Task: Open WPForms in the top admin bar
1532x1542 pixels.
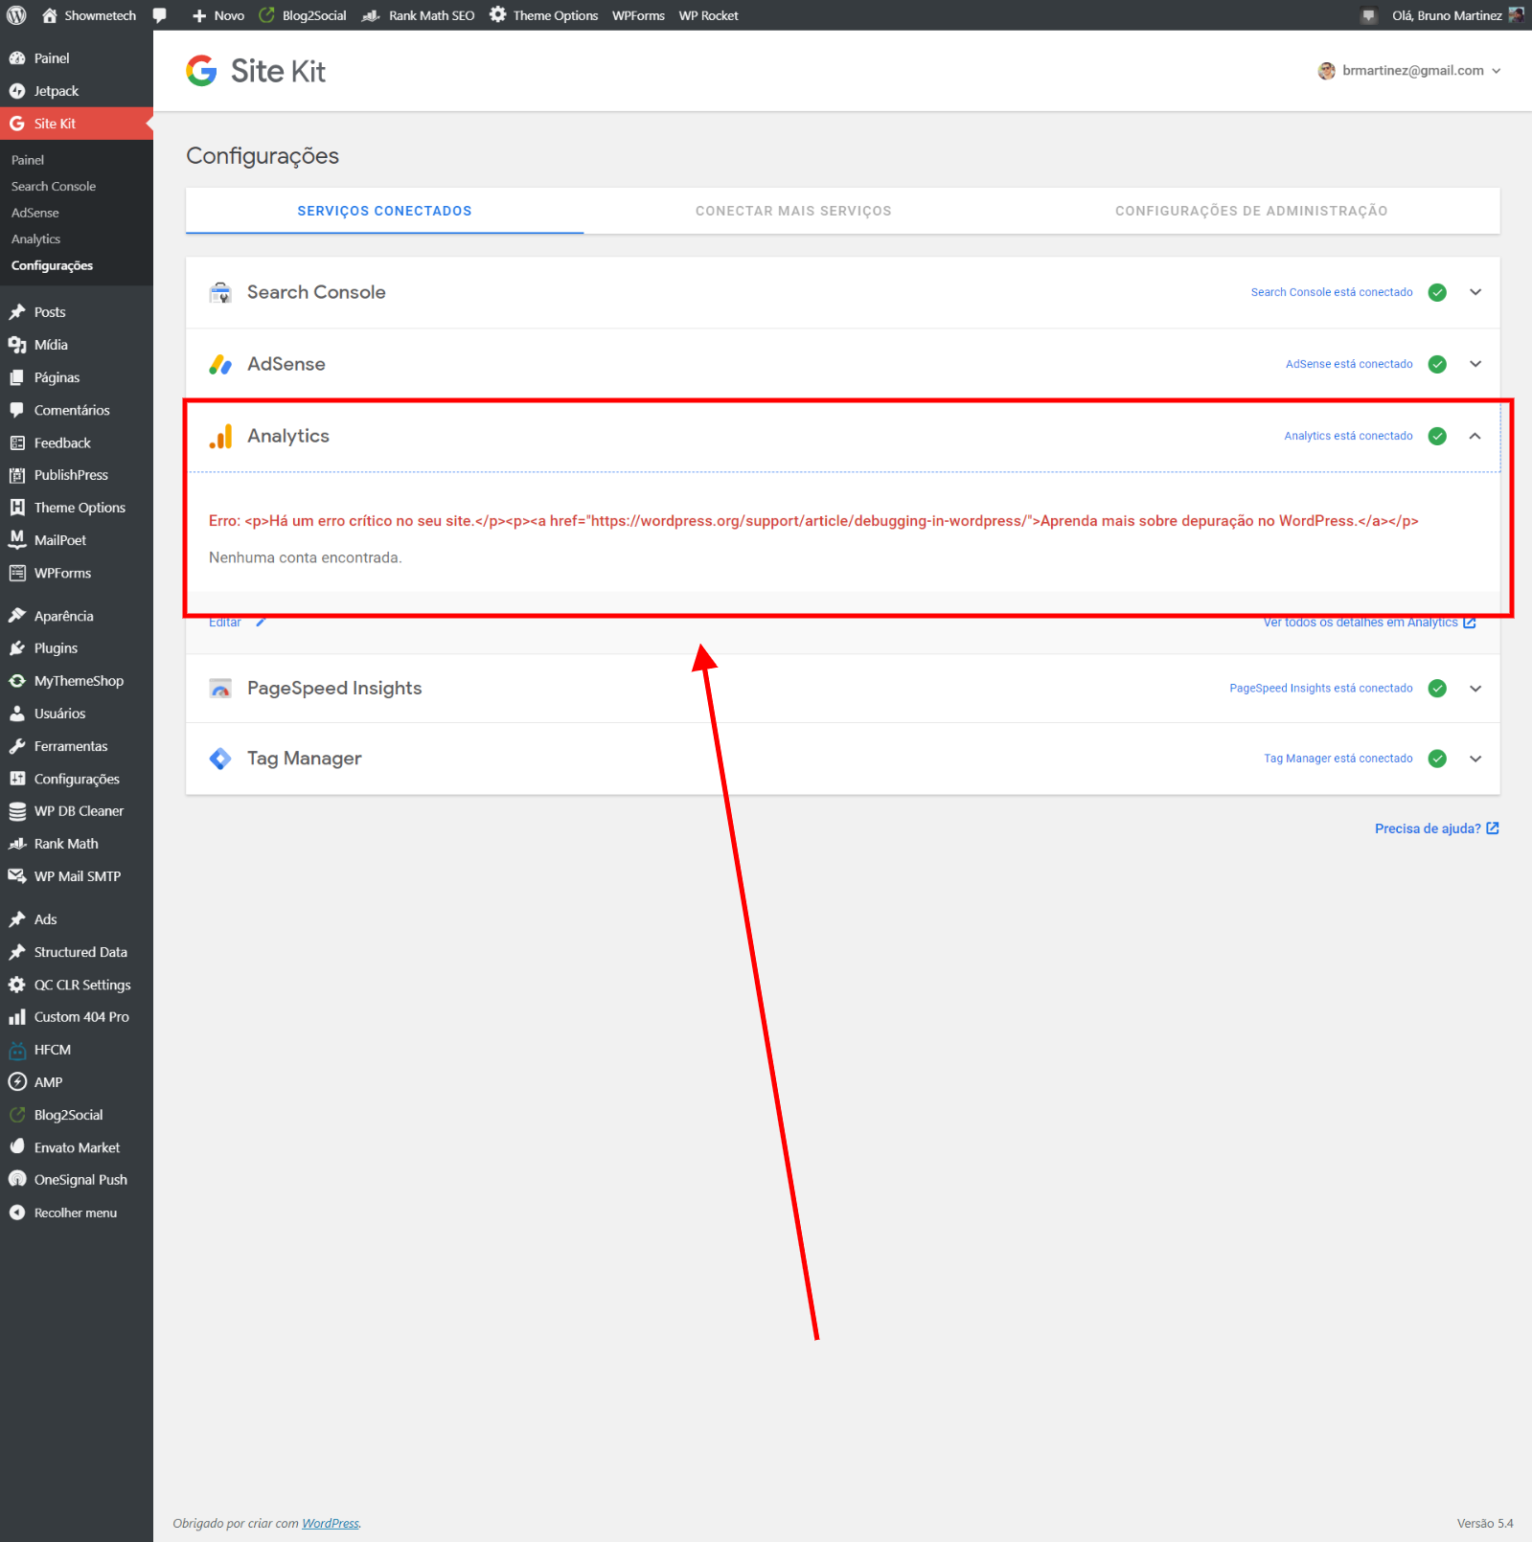Action: click(x=638, y=15)
